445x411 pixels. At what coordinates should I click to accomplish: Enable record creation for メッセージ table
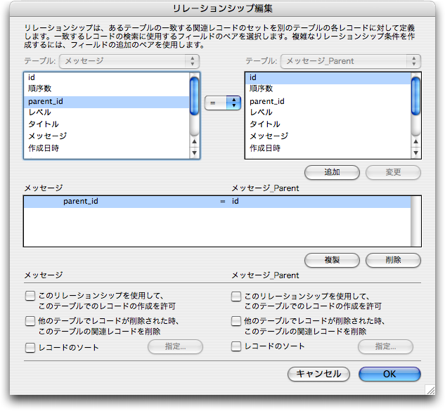(x=30, y=296)
